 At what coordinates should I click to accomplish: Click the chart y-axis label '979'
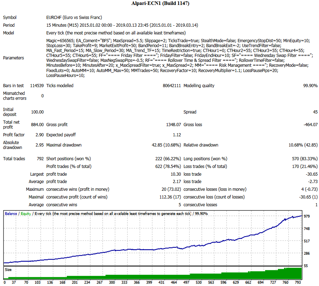(x=307, y=216)
